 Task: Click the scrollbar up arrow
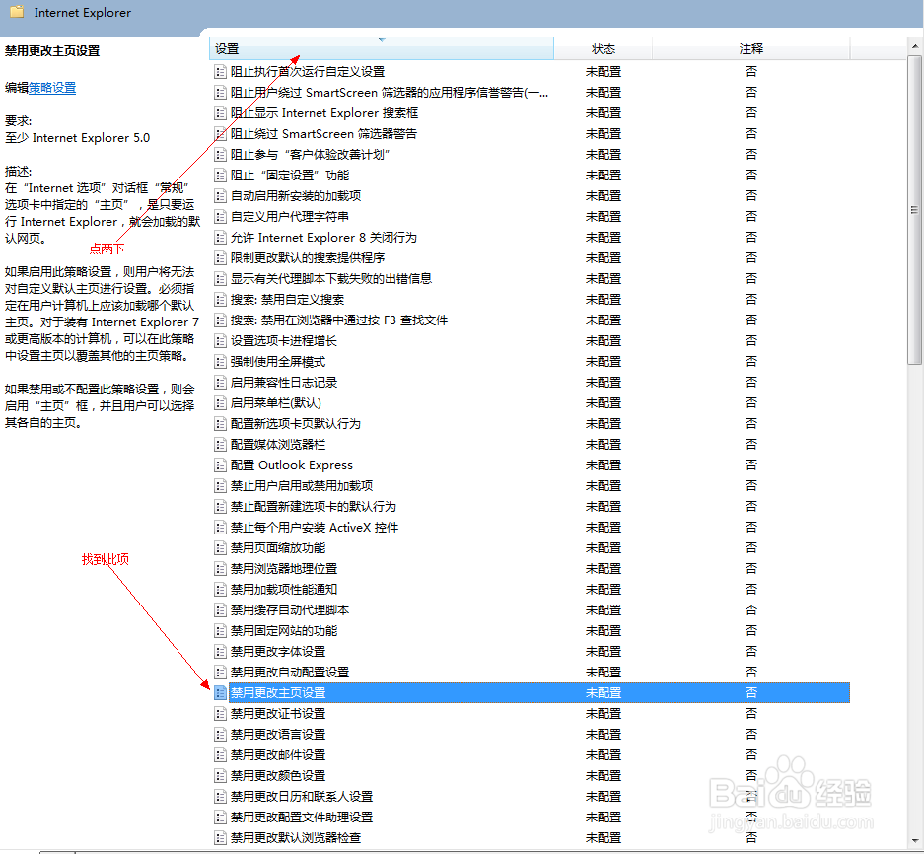(914, 46)
